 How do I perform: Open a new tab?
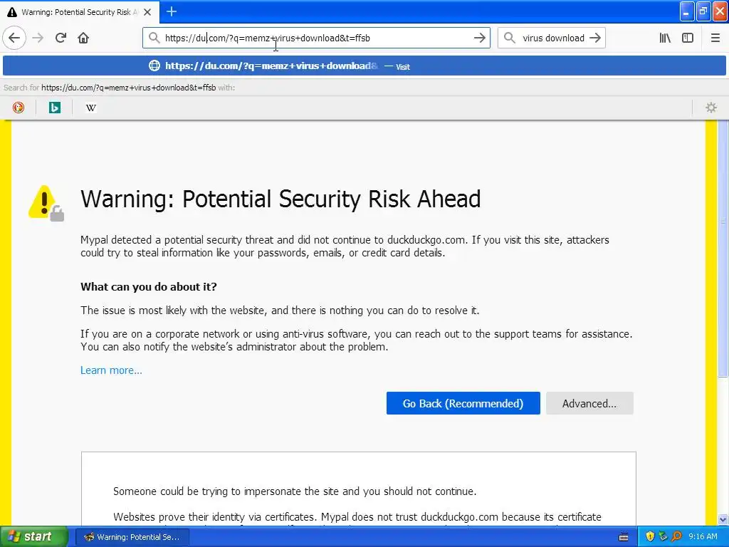tap(172, 11)
